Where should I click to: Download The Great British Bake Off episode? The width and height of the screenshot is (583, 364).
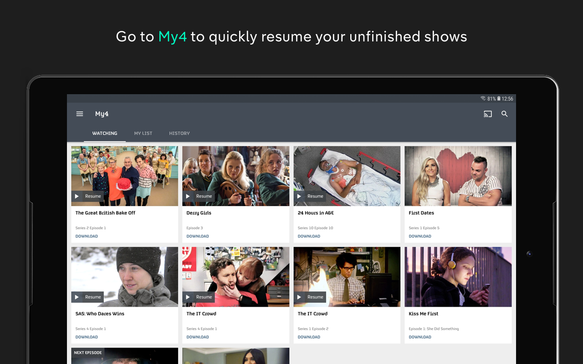[87, 236]
